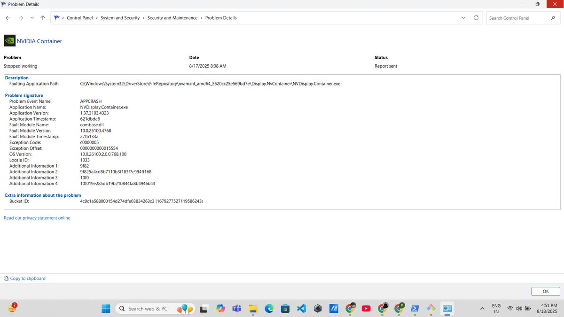Viewport: 564px width, 317px height.
Task: Mute the speaker in the system tray
Action: (519, 308)
